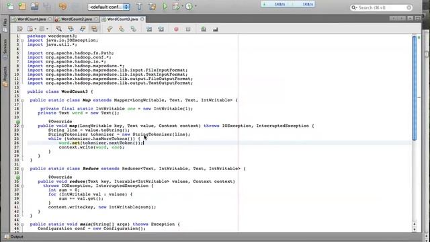Viewport: 430px width, 242px height.
Task: Shift line right toolbar icon
Action: (x=161, y=29)
